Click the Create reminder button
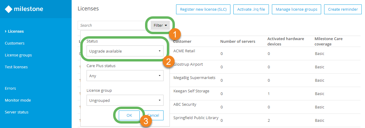Image resolution: width=365 pixels, height=128 pixels. (x=343, y=10)
